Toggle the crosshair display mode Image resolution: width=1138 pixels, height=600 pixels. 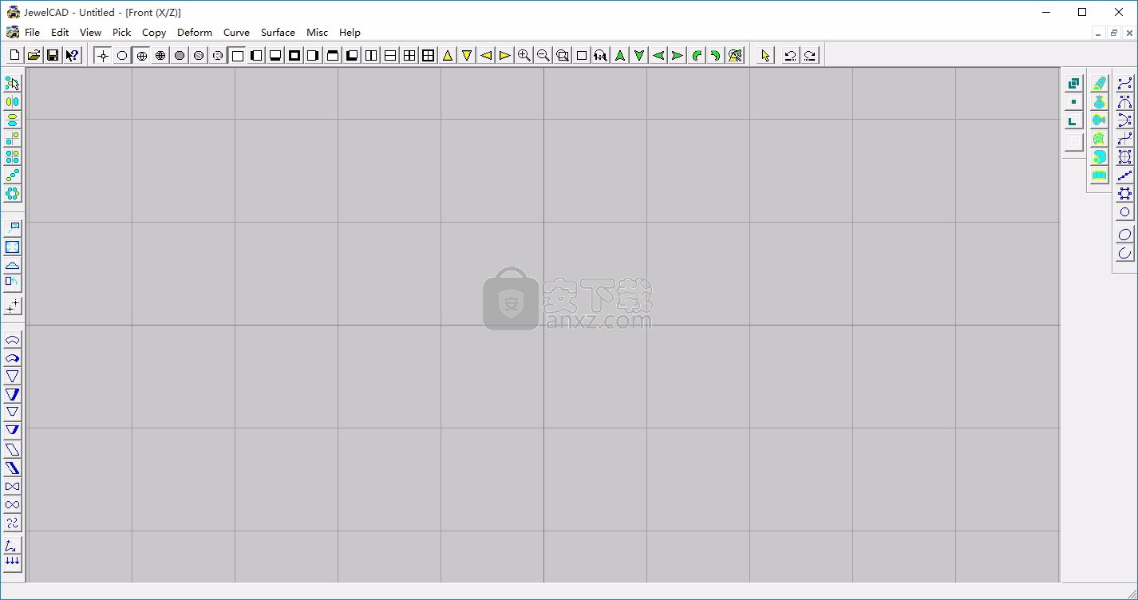(x=103, y=55)
